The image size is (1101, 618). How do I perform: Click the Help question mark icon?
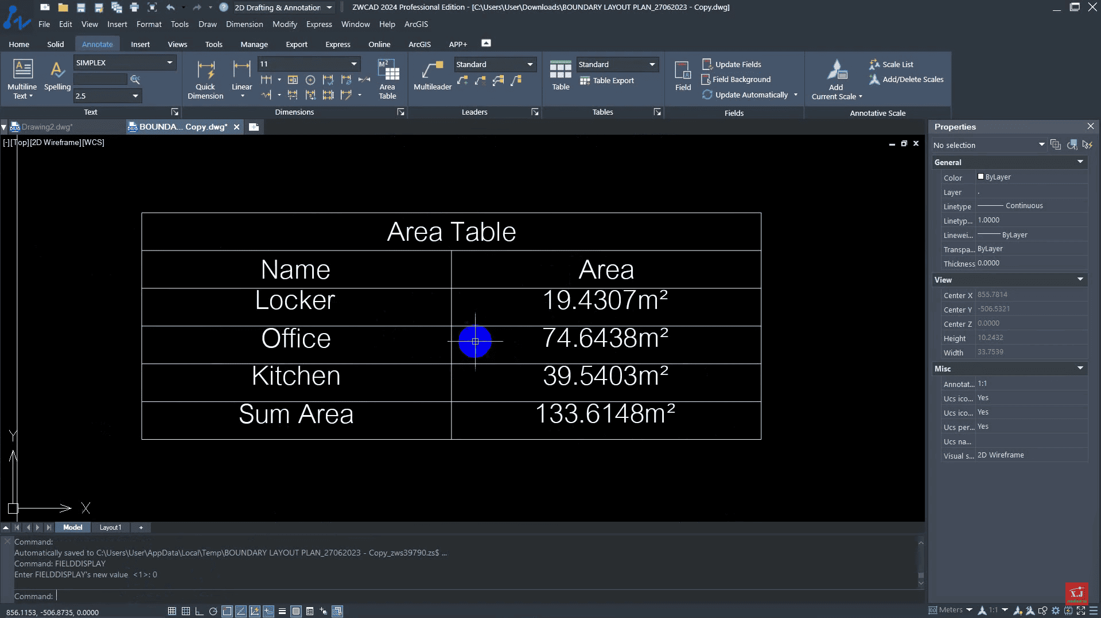tap(224, 7)
